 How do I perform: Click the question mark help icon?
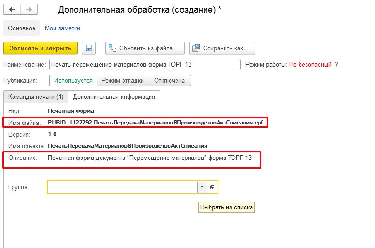tap(336, 65)
